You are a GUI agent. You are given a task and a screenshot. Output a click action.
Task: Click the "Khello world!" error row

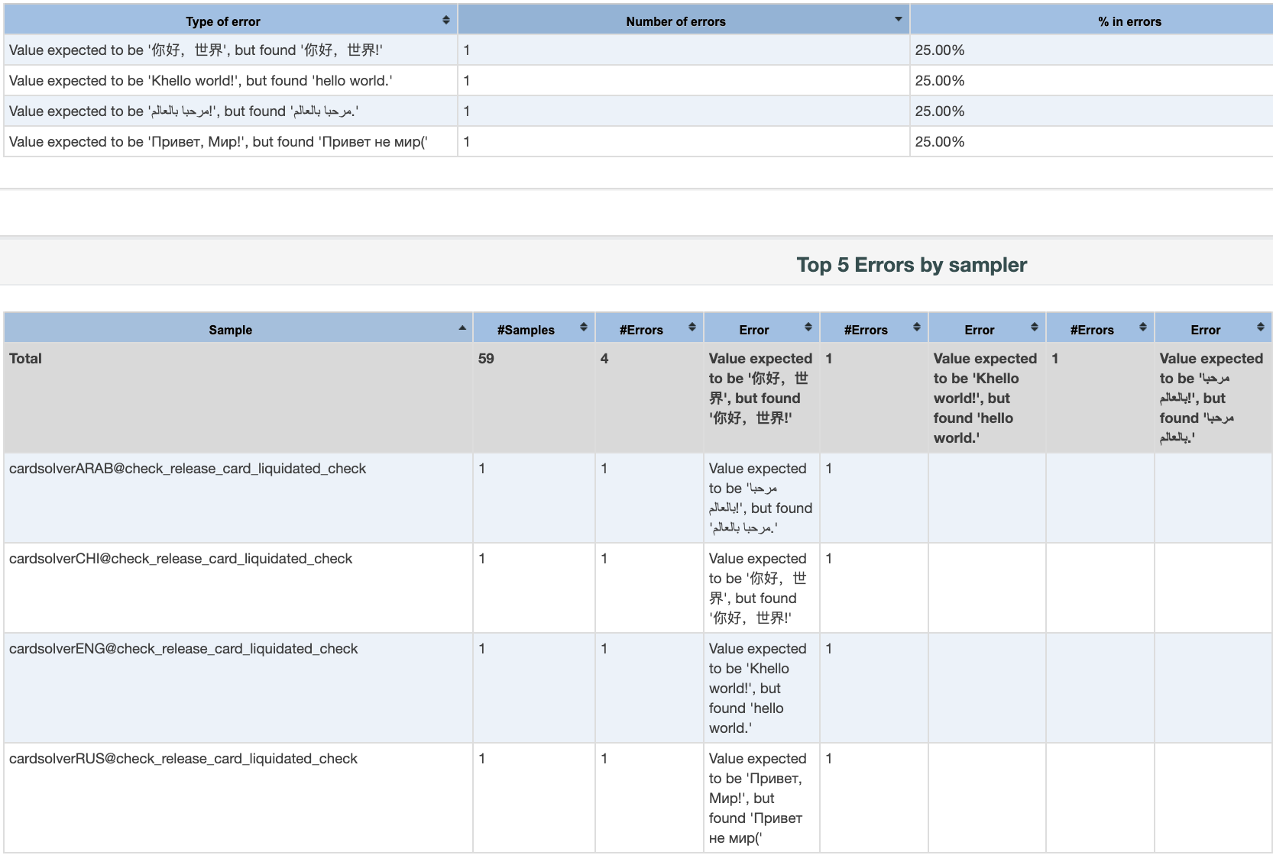point(199,80)
